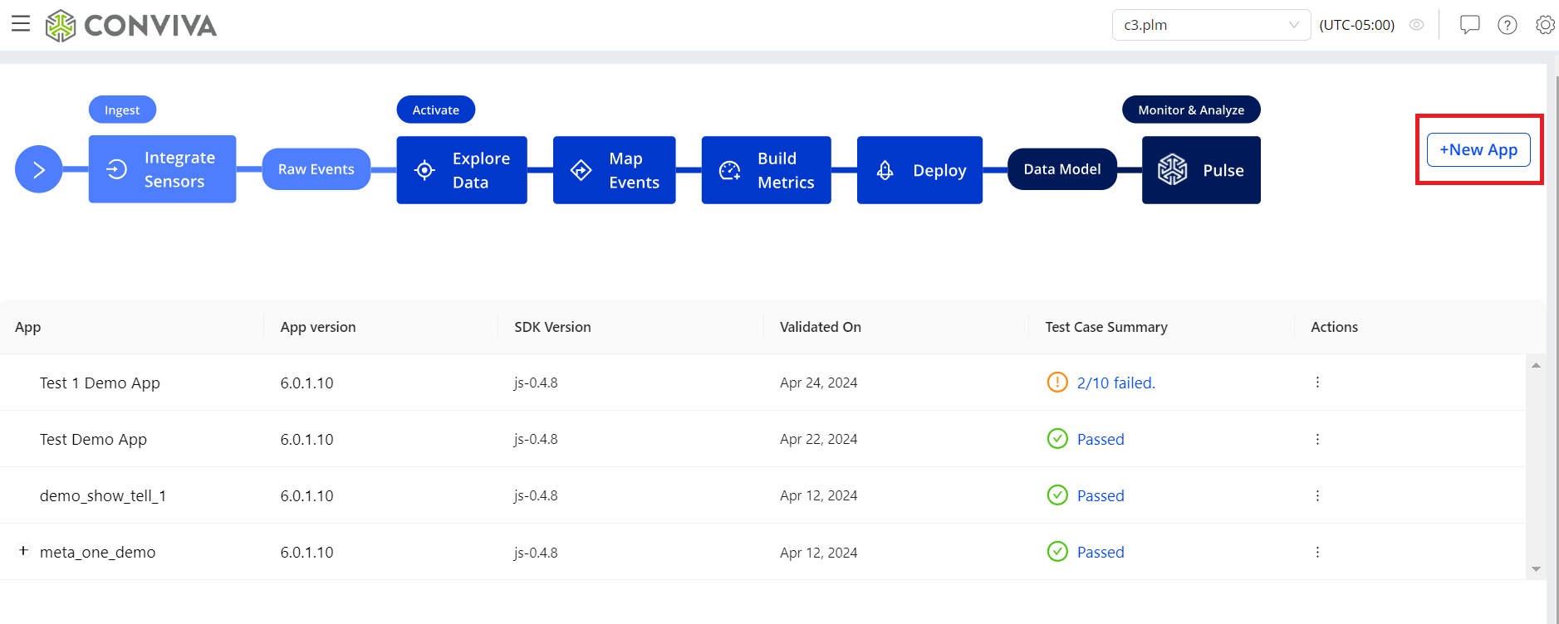
Task: Open actions menu for demo_show_tell_1
Action: click(x=1317, y=495)
